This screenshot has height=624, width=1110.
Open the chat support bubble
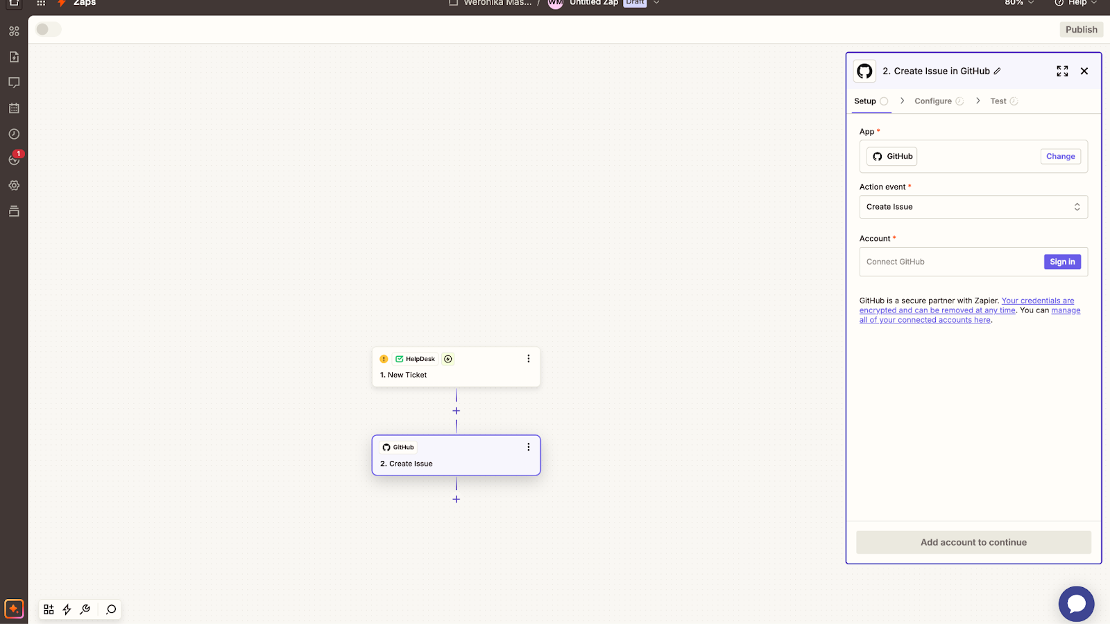pyautogui.click(x=1076, y=604)
